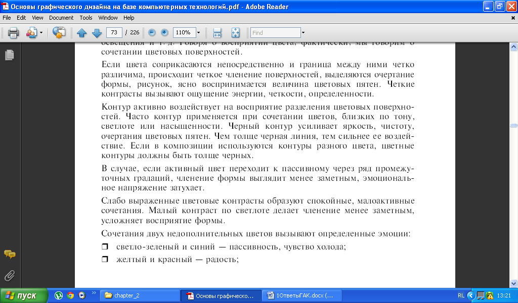
Task: Click the system clock showing 13:21
Action: pyautogui.click(x=504, y=296)
